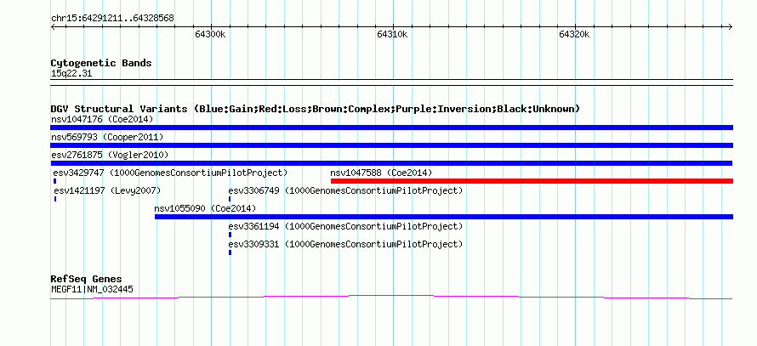Click the small esv1421197 variant marker

click(55, 199)
